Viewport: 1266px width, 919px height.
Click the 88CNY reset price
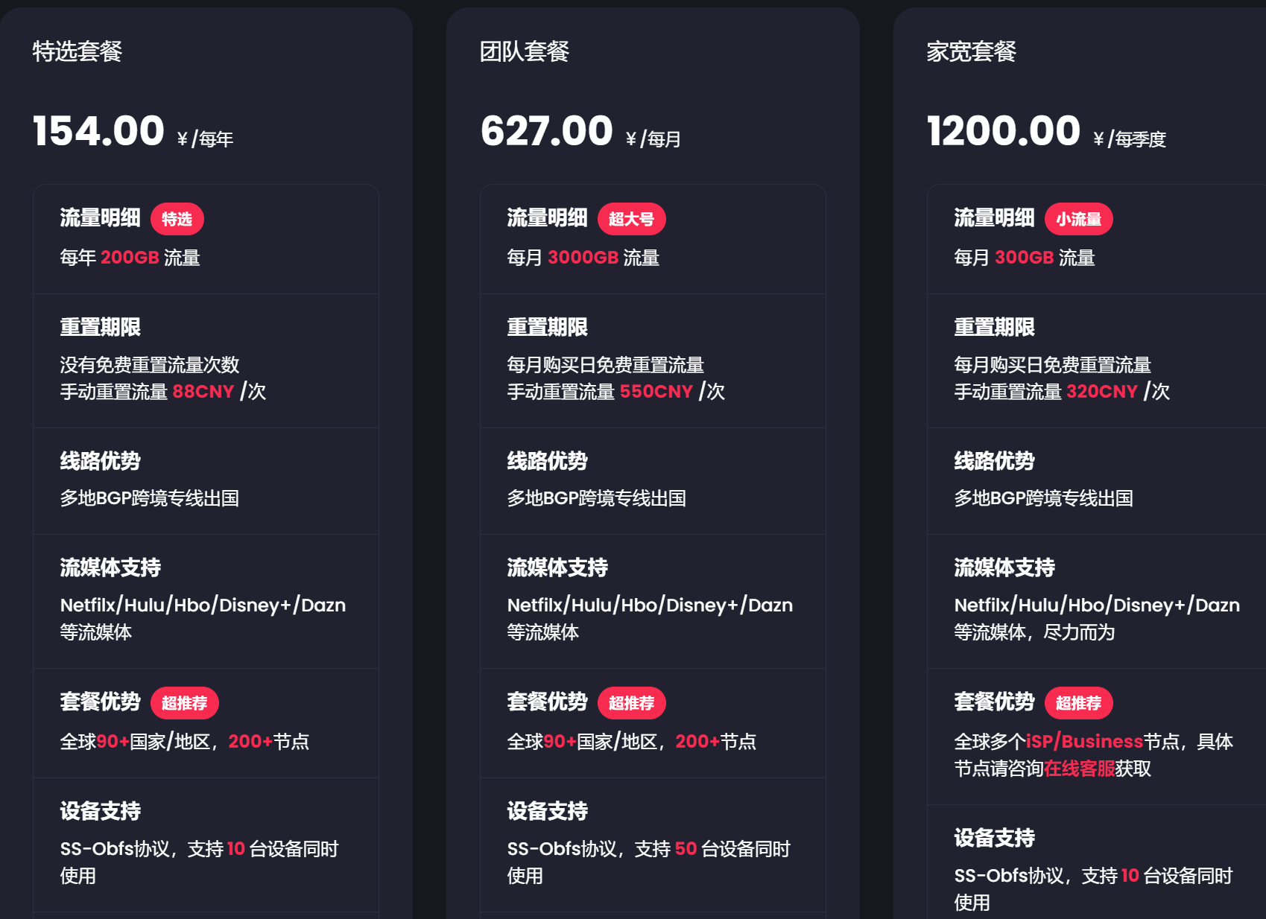coord(203,392)
